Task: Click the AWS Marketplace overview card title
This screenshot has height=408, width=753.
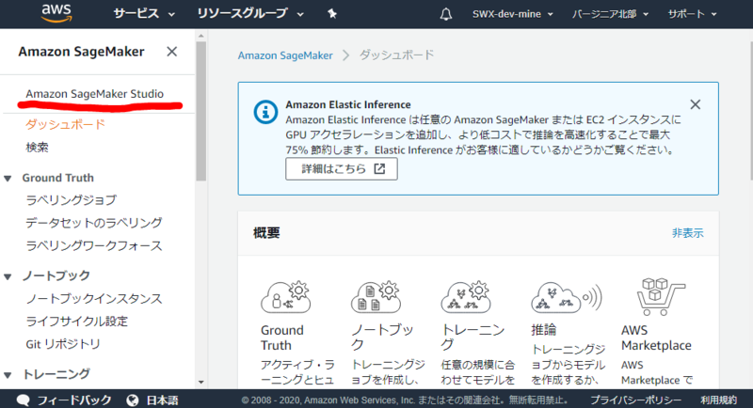Action: click(656, 337)
